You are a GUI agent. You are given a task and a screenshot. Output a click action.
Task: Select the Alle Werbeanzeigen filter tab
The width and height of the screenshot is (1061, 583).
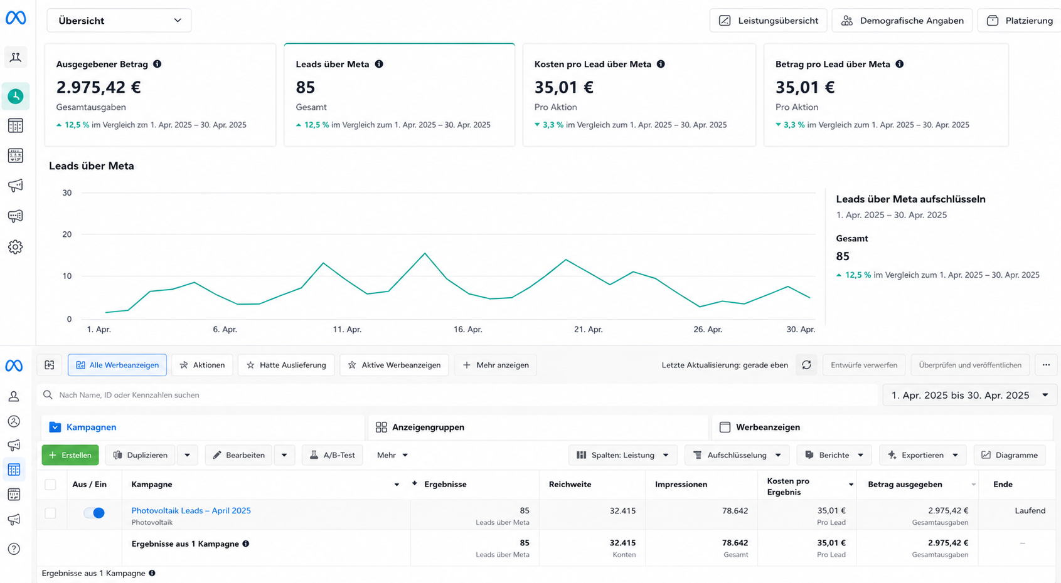(x=117, y=365)
